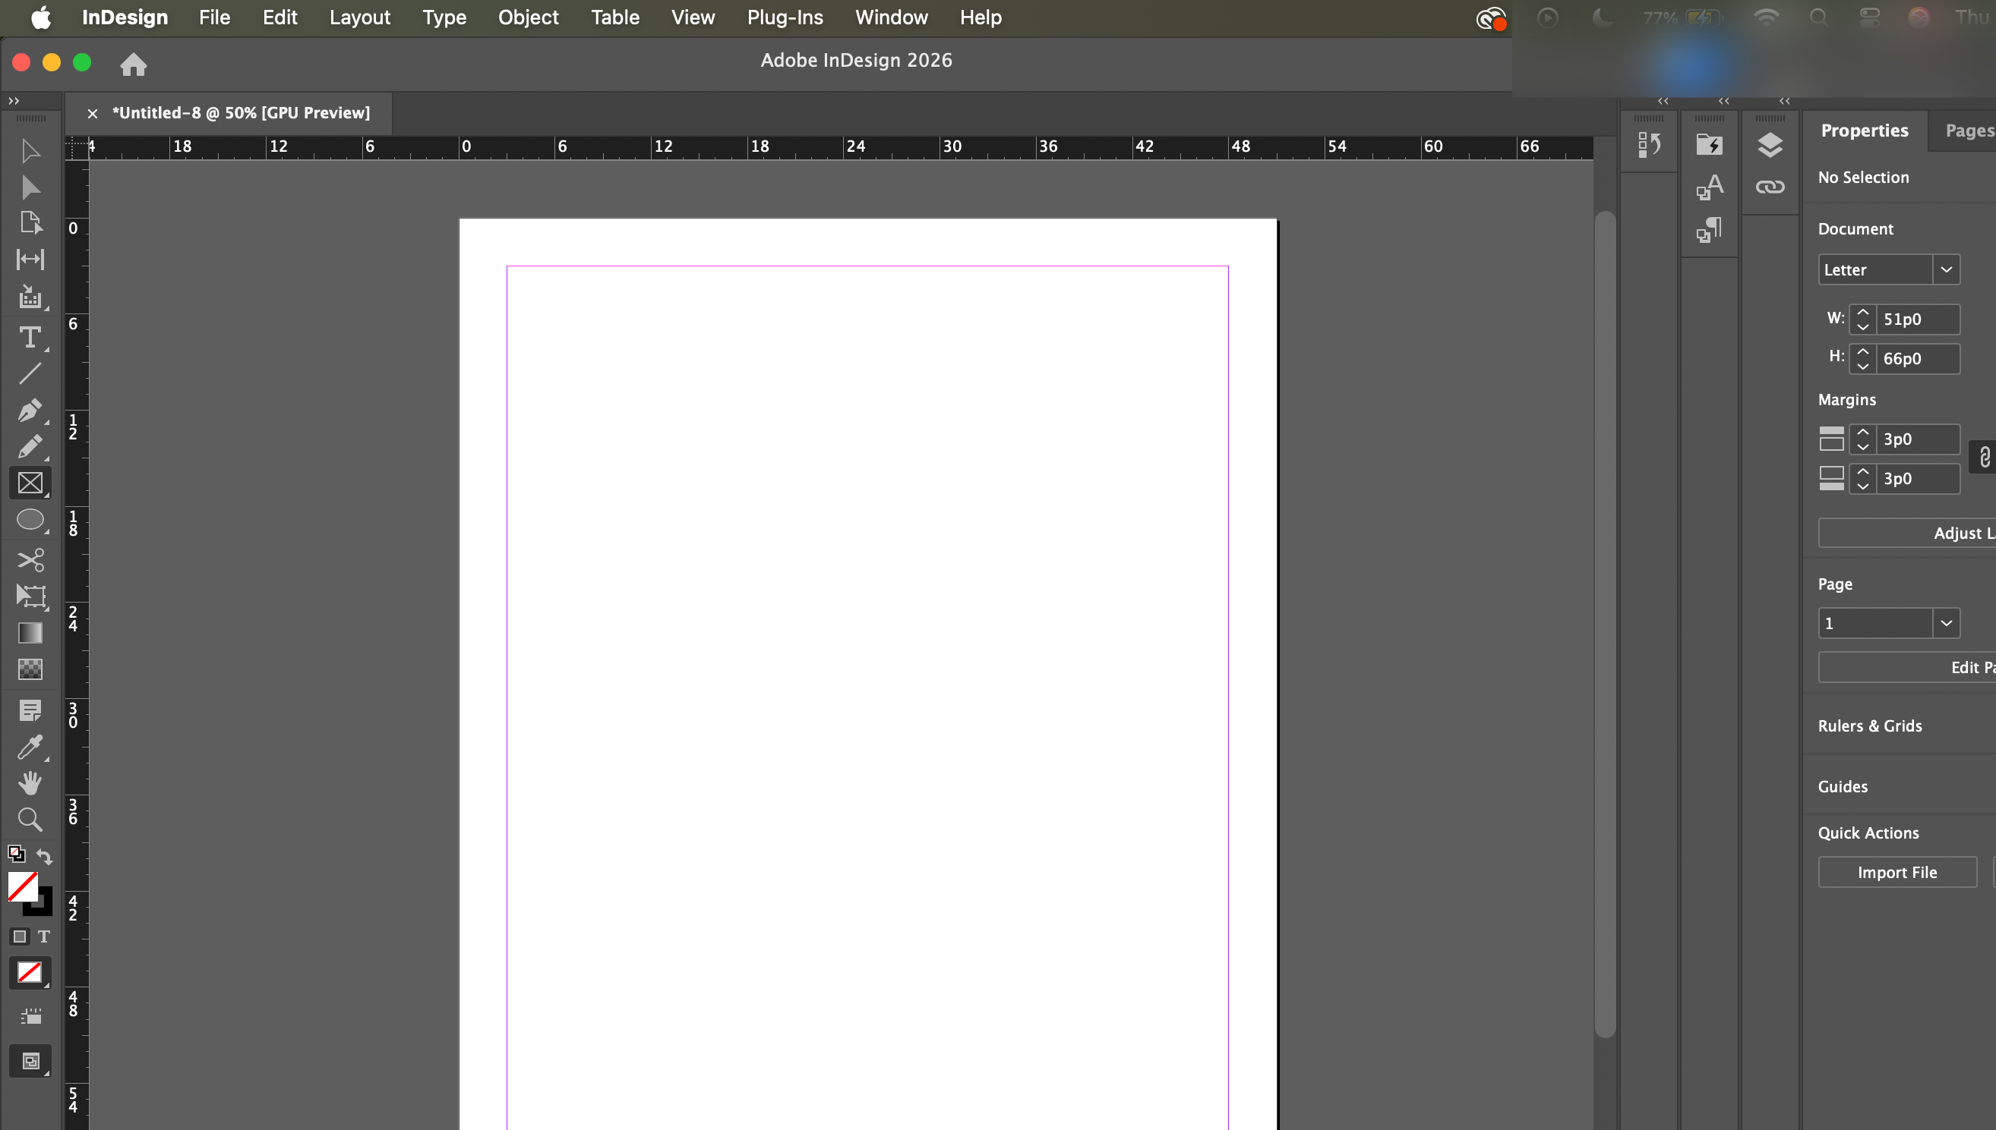Pick the Eyedropper tool
1996x1130 pixels.
click(x=30, y=747)
